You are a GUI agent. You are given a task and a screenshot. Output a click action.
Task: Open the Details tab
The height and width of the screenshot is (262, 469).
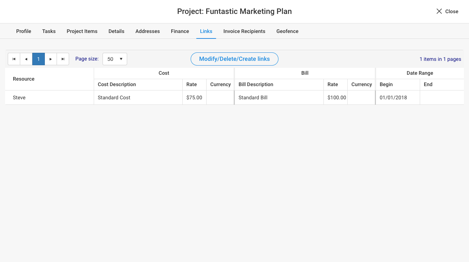[x=117, y=31]
